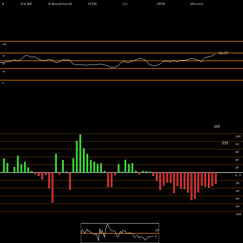Click the MR panel title label
Screen dimensions: 243x243
pos(217,126)
